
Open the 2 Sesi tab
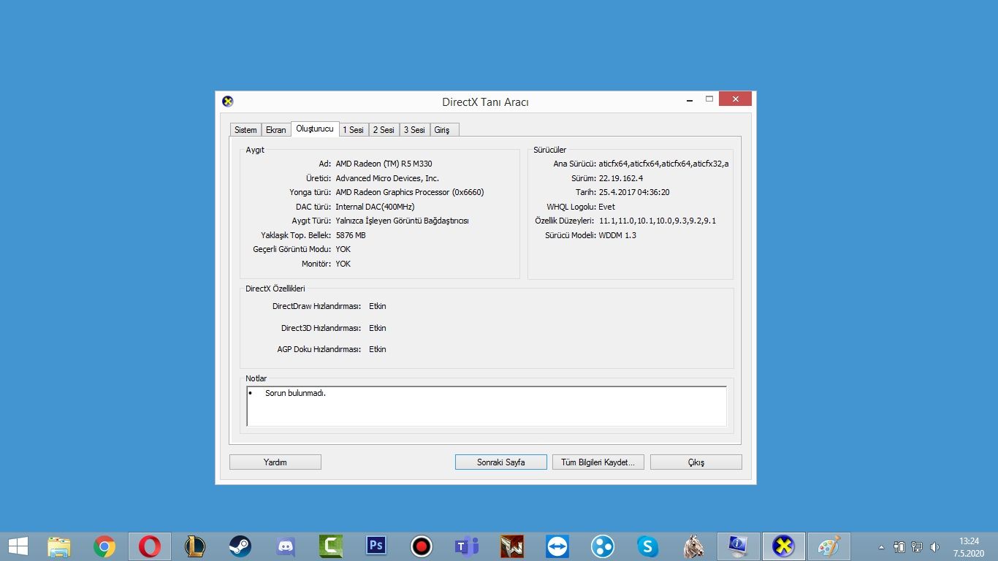click(384, 130)
